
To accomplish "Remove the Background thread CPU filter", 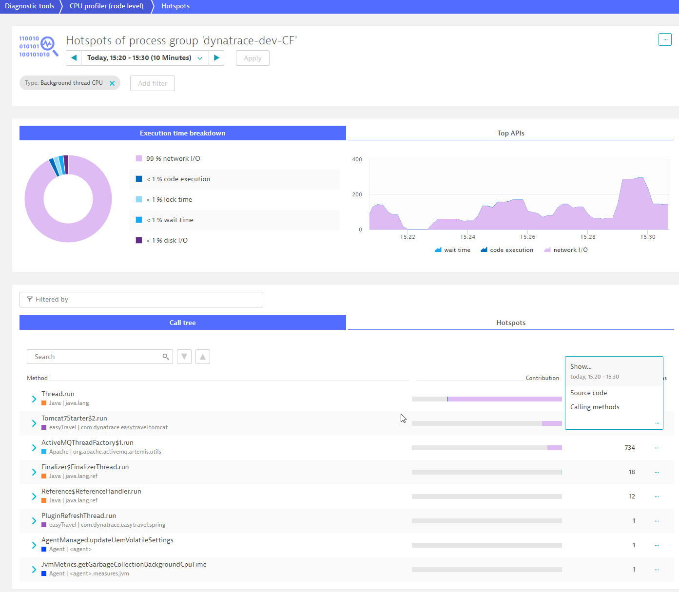I will [x=112, y=83].
